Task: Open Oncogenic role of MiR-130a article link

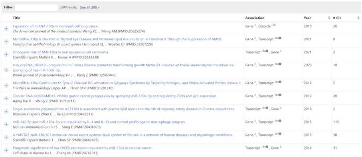Action: pyautogui.click(x=61, y=52)
